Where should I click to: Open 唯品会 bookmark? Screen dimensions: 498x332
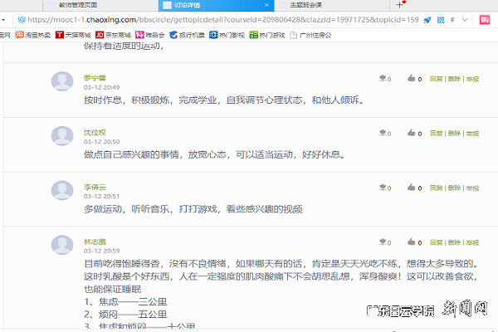(150, 35)
